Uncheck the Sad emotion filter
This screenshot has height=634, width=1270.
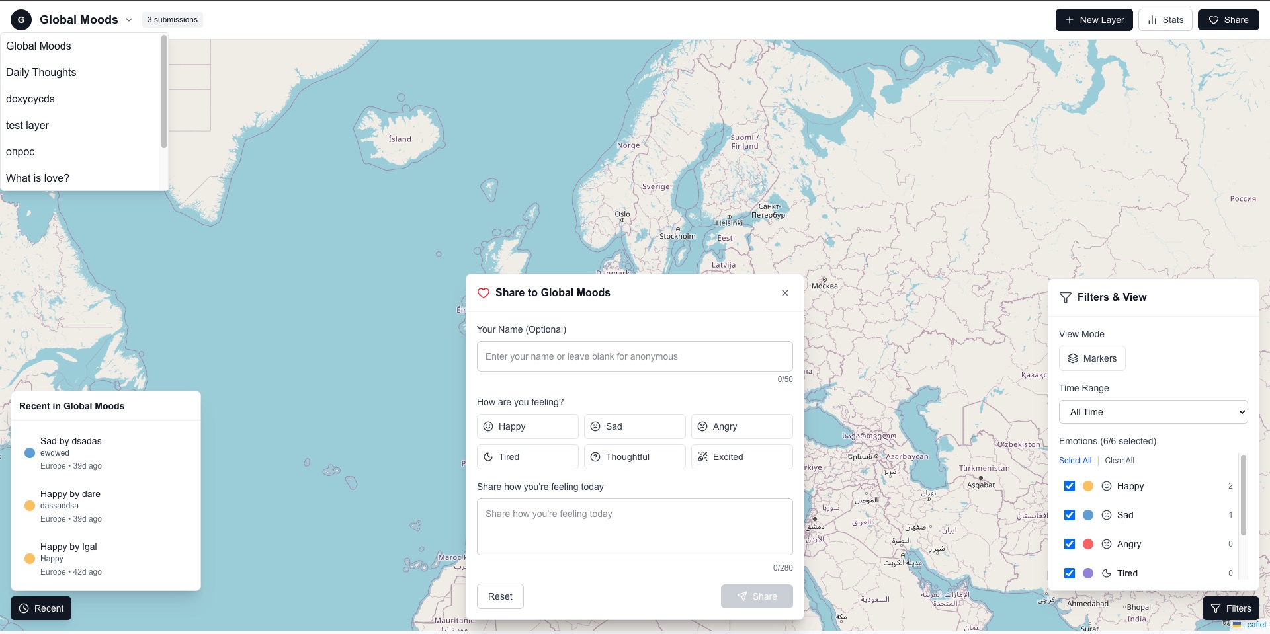pos(1070,515)
